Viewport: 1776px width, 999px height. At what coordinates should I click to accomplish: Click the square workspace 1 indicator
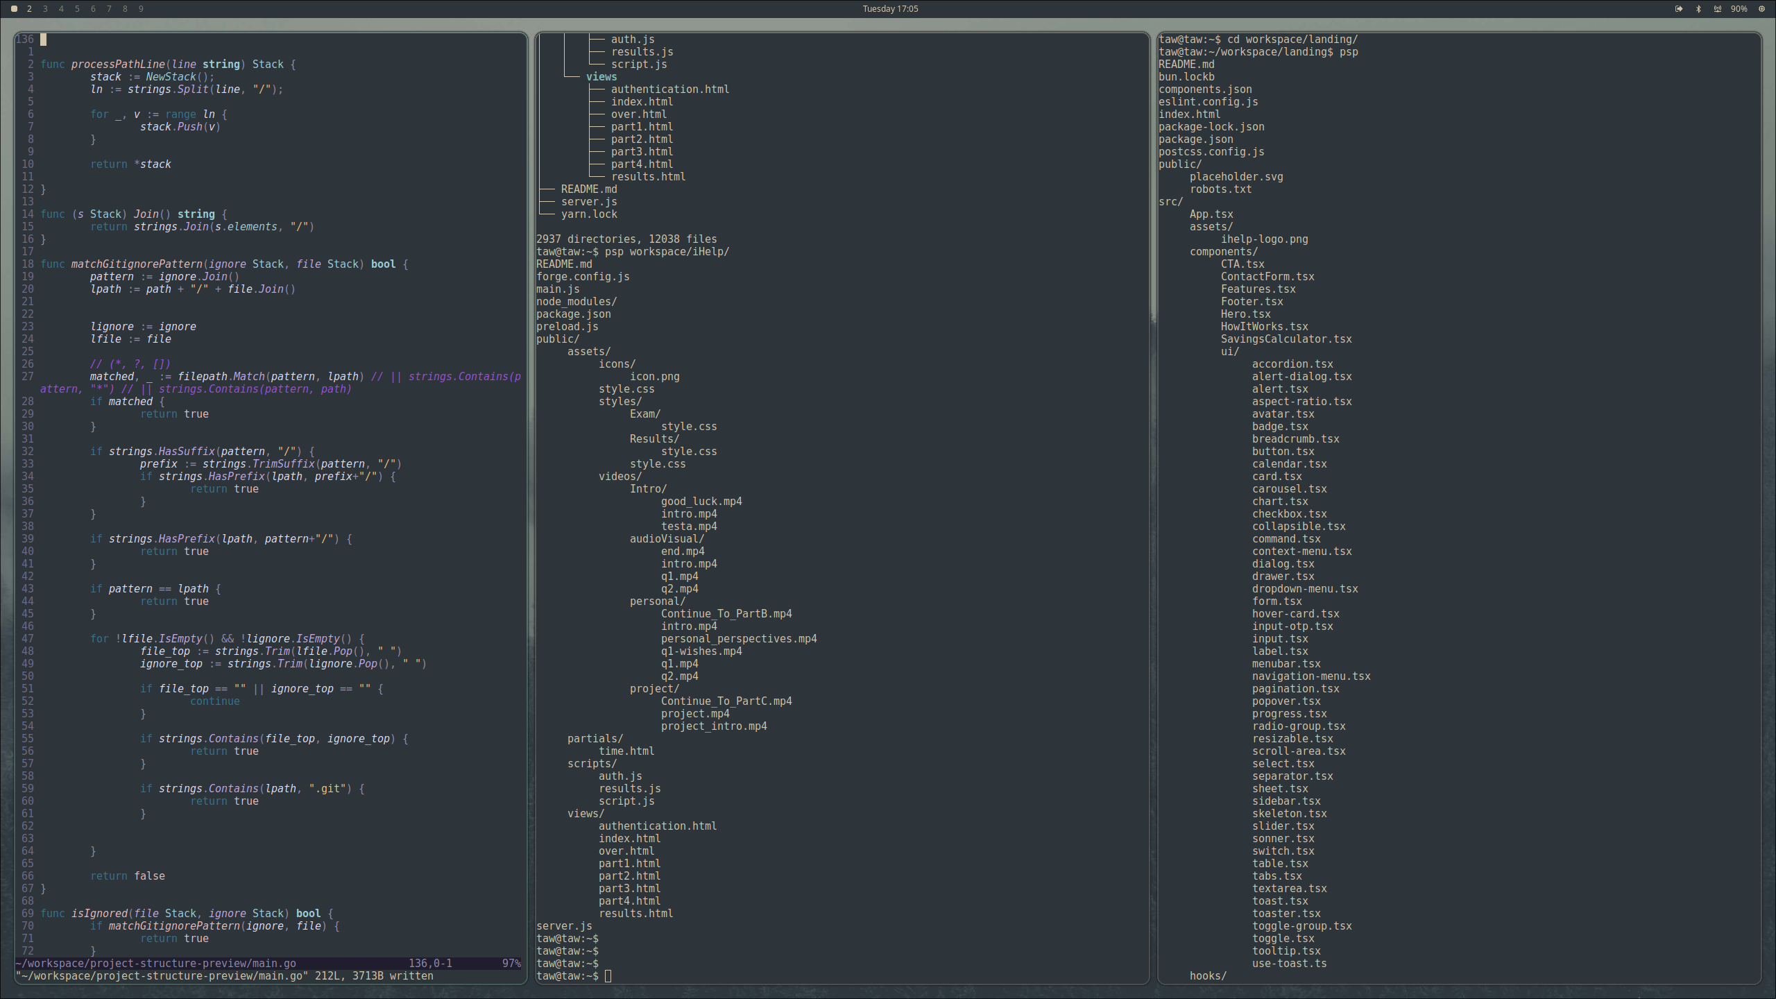[x=14, y=9]
